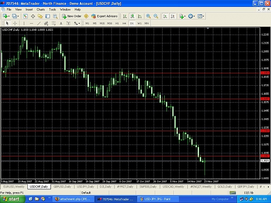Switch to the USDJPY,Daily chart tab

pyautogui.click(x=85, y=187)
